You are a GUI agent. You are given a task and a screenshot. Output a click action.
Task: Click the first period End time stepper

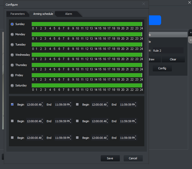pyautogui.click(x=70, y=104)
